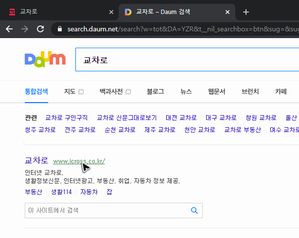Open related search 청주 교차로

coord(40,130)
